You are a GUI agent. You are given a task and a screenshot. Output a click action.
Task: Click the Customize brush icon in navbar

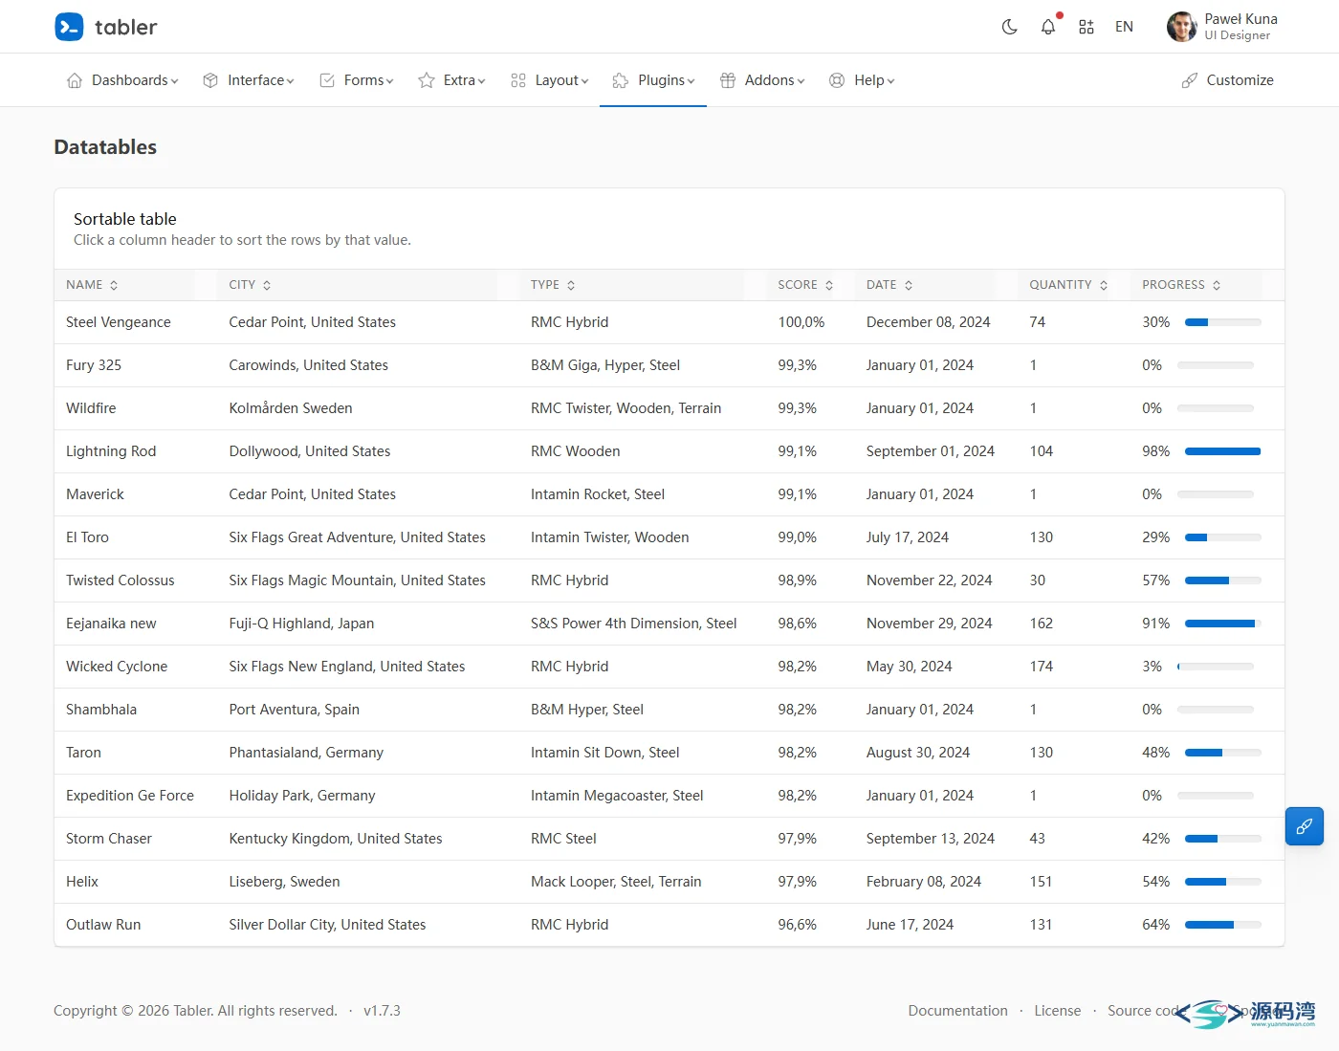tap(1190, 80)
